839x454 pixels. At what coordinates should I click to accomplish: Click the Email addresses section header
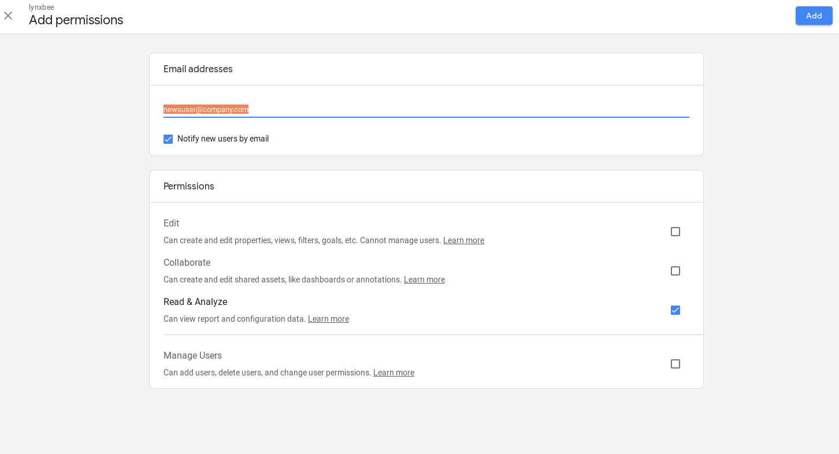click(198, 69)
